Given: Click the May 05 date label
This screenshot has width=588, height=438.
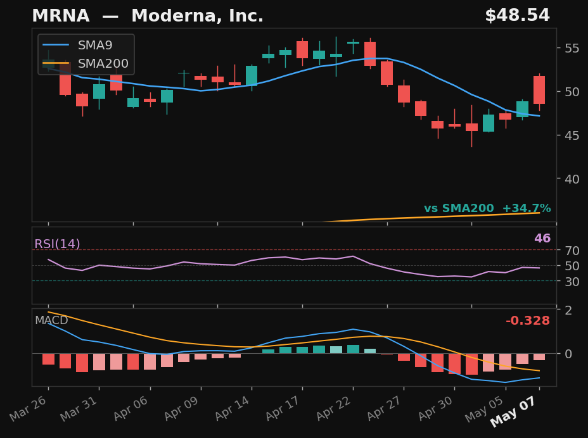Looking at the screenshot, I should pyautogui.click(x=485, y=409).
